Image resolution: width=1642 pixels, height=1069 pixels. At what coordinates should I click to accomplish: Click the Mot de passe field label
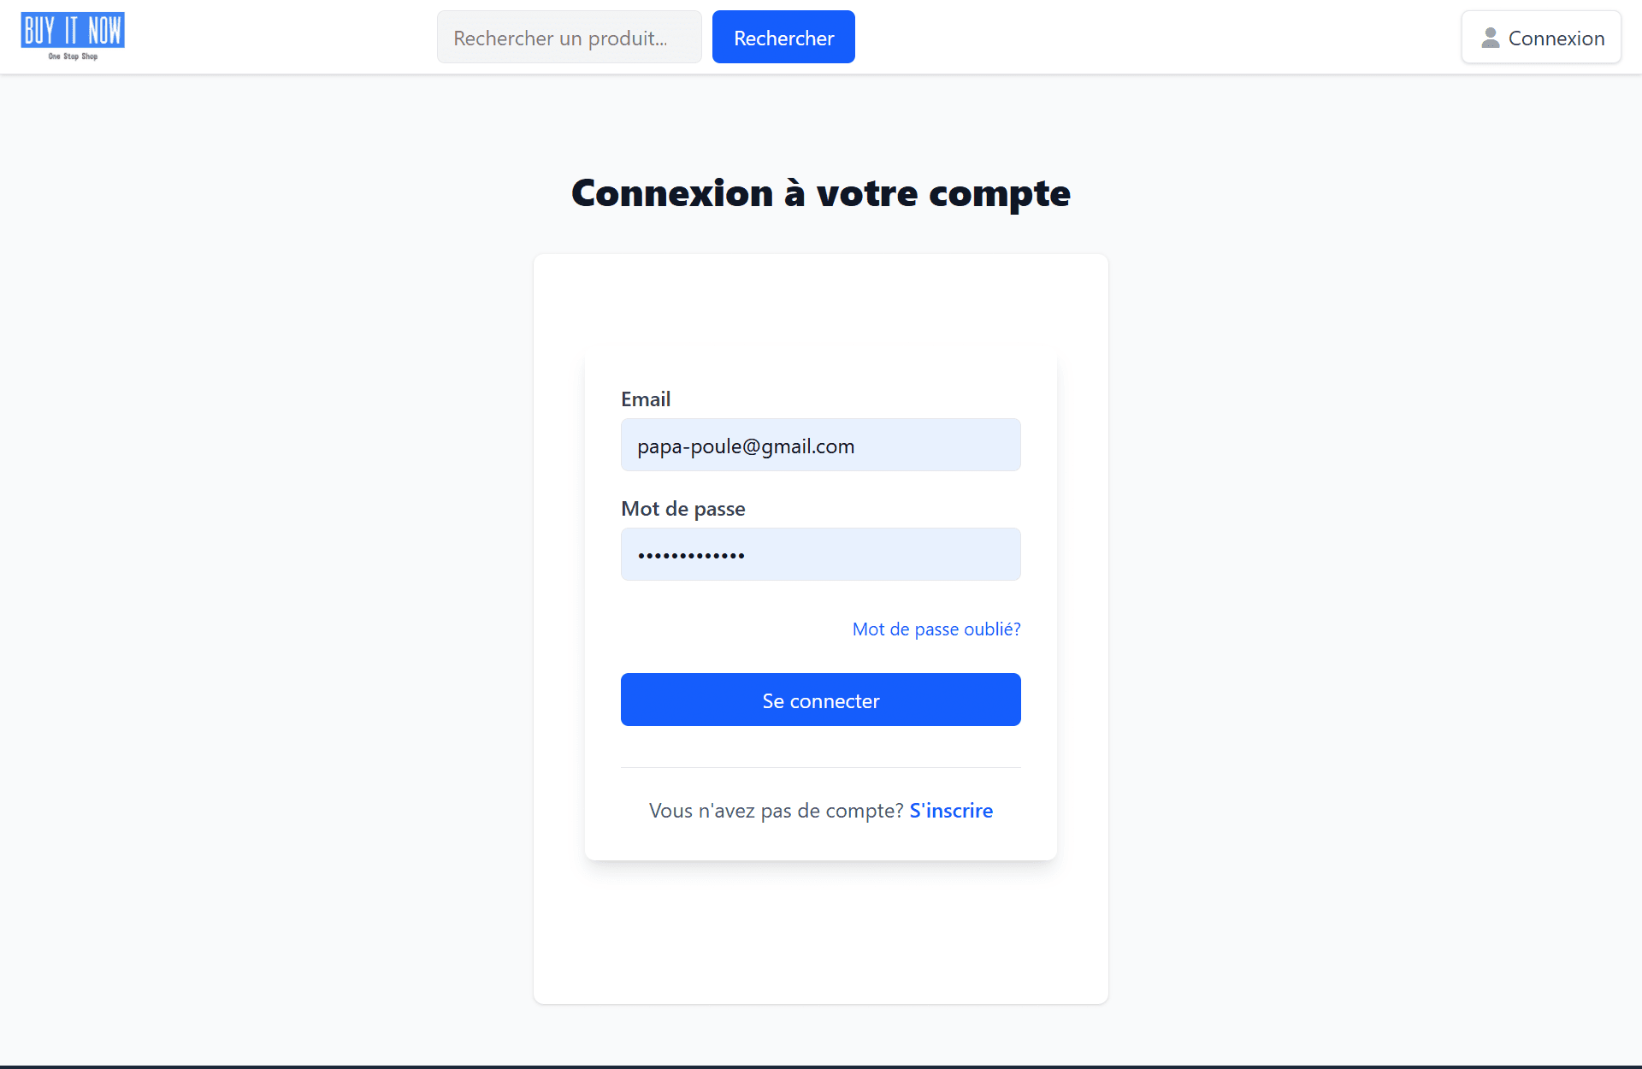[682, 509]
